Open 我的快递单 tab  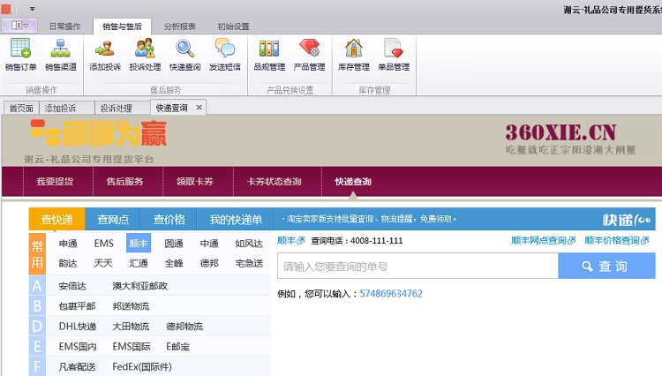pyautogui.click(x=236, y=219)
